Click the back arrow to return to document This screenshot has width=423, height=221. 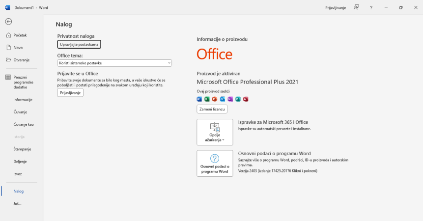(x=8, y=22)
